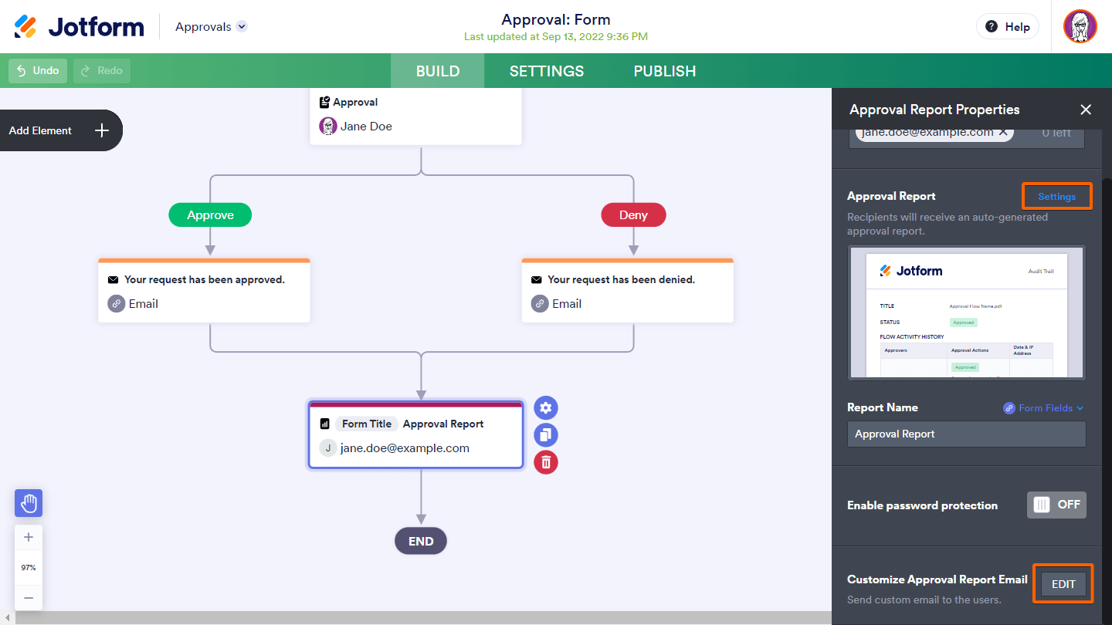This screenshot has height=625, width=1112.
Task: Switch to the SETTINGS tab
Action: tap(547, 71)
